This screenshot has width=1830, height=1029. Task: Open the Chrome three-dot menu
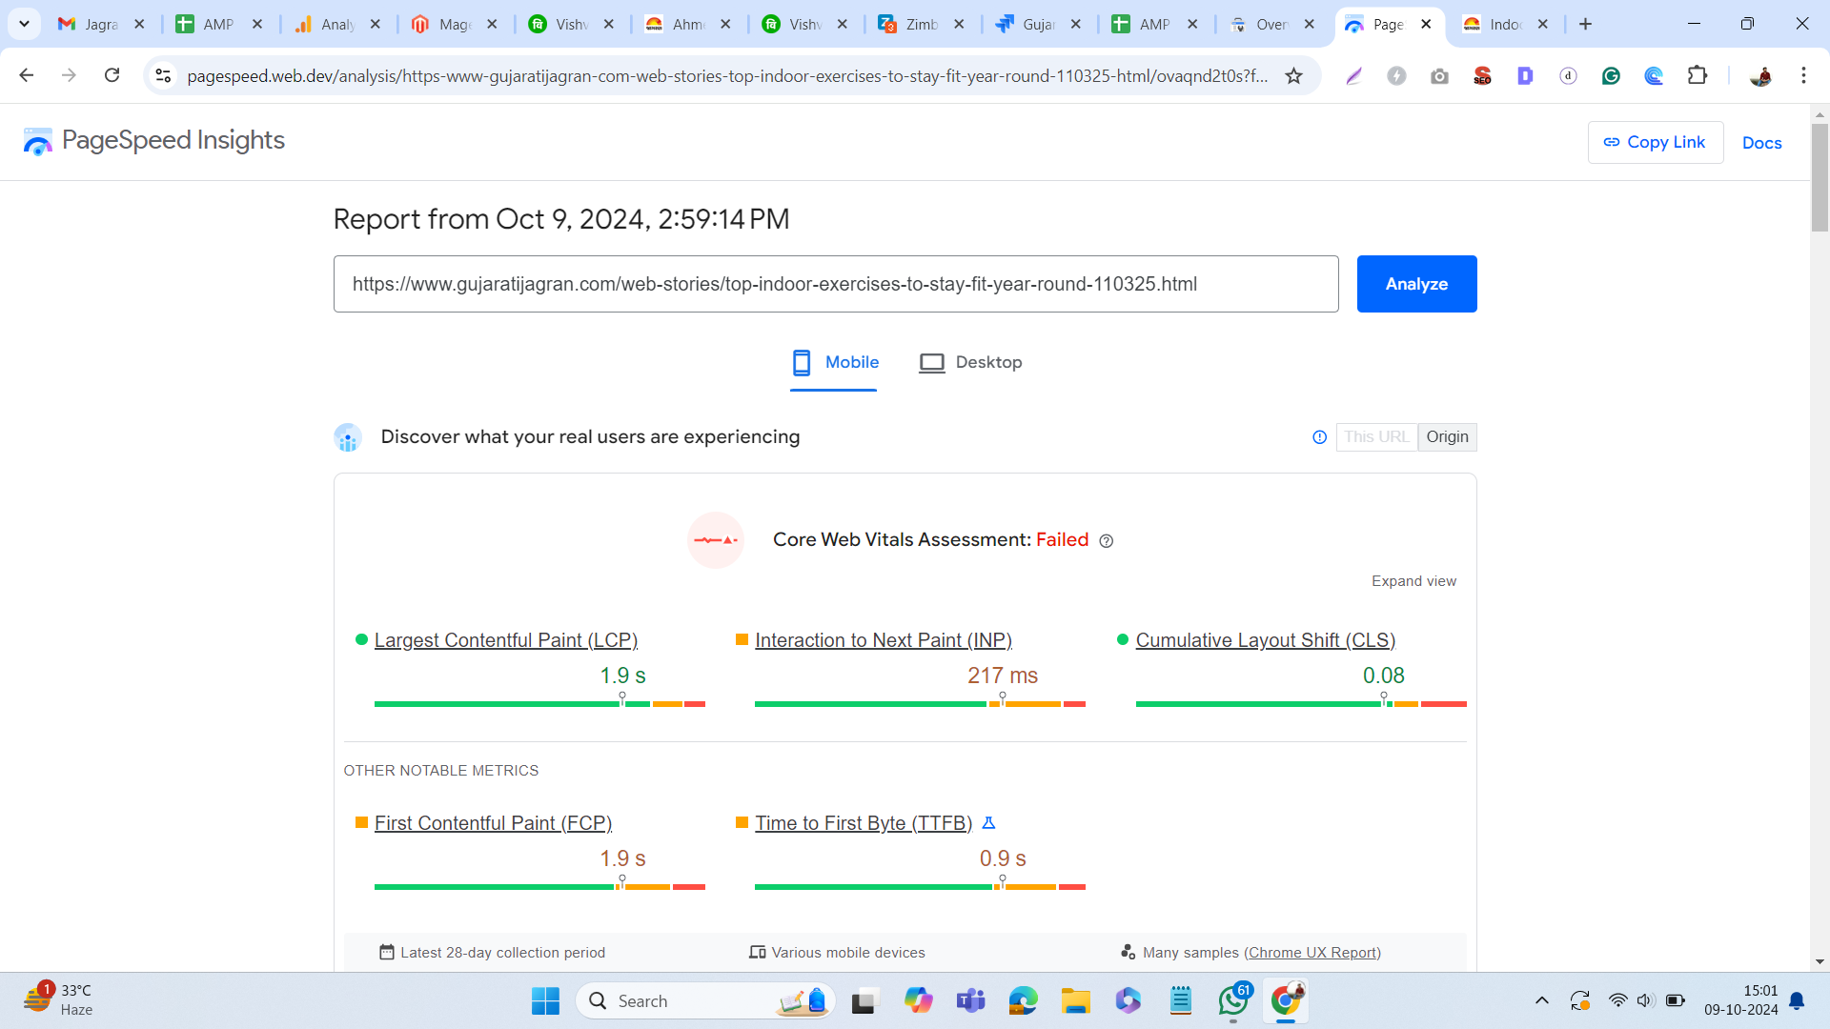tap(1803, 75)
